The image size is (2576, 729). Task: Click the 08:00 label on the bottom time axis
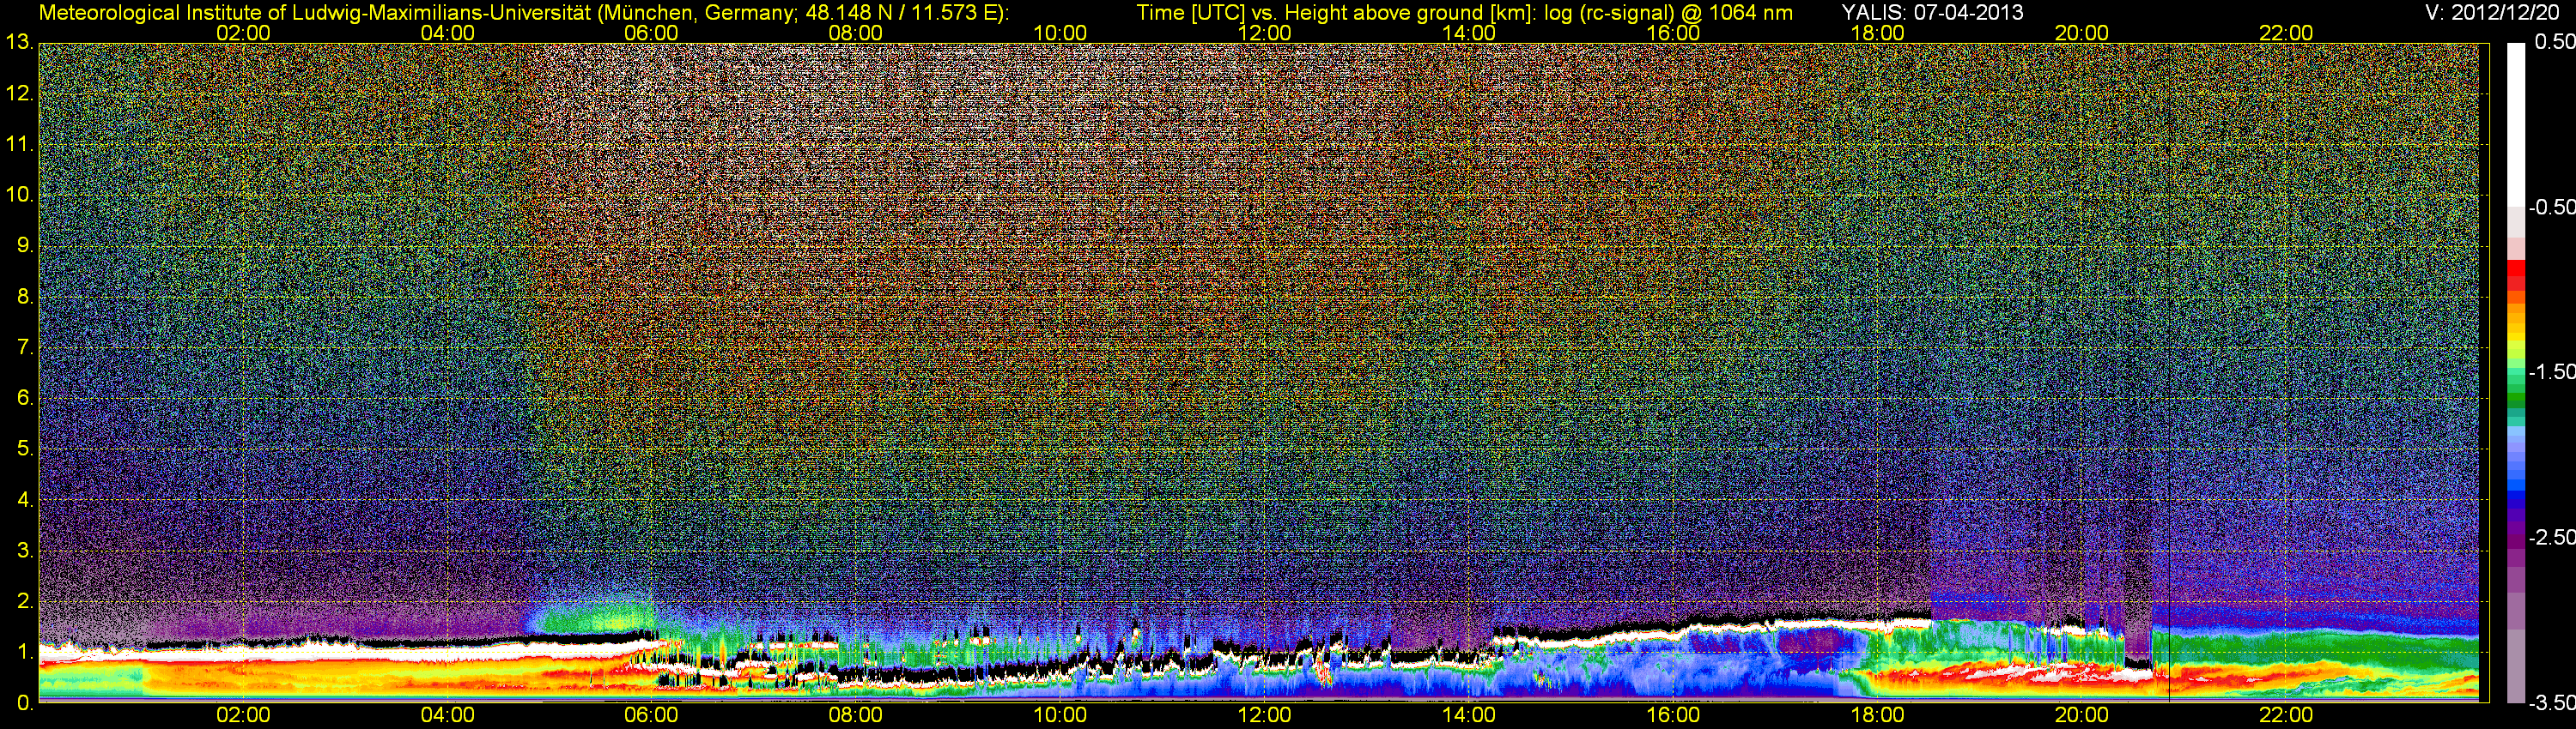click(x=856, y=715)
